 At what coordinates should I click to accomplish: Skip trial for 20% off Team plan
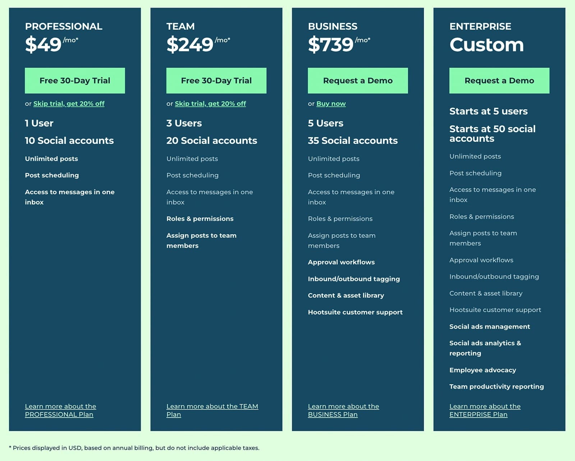[210, 103]
